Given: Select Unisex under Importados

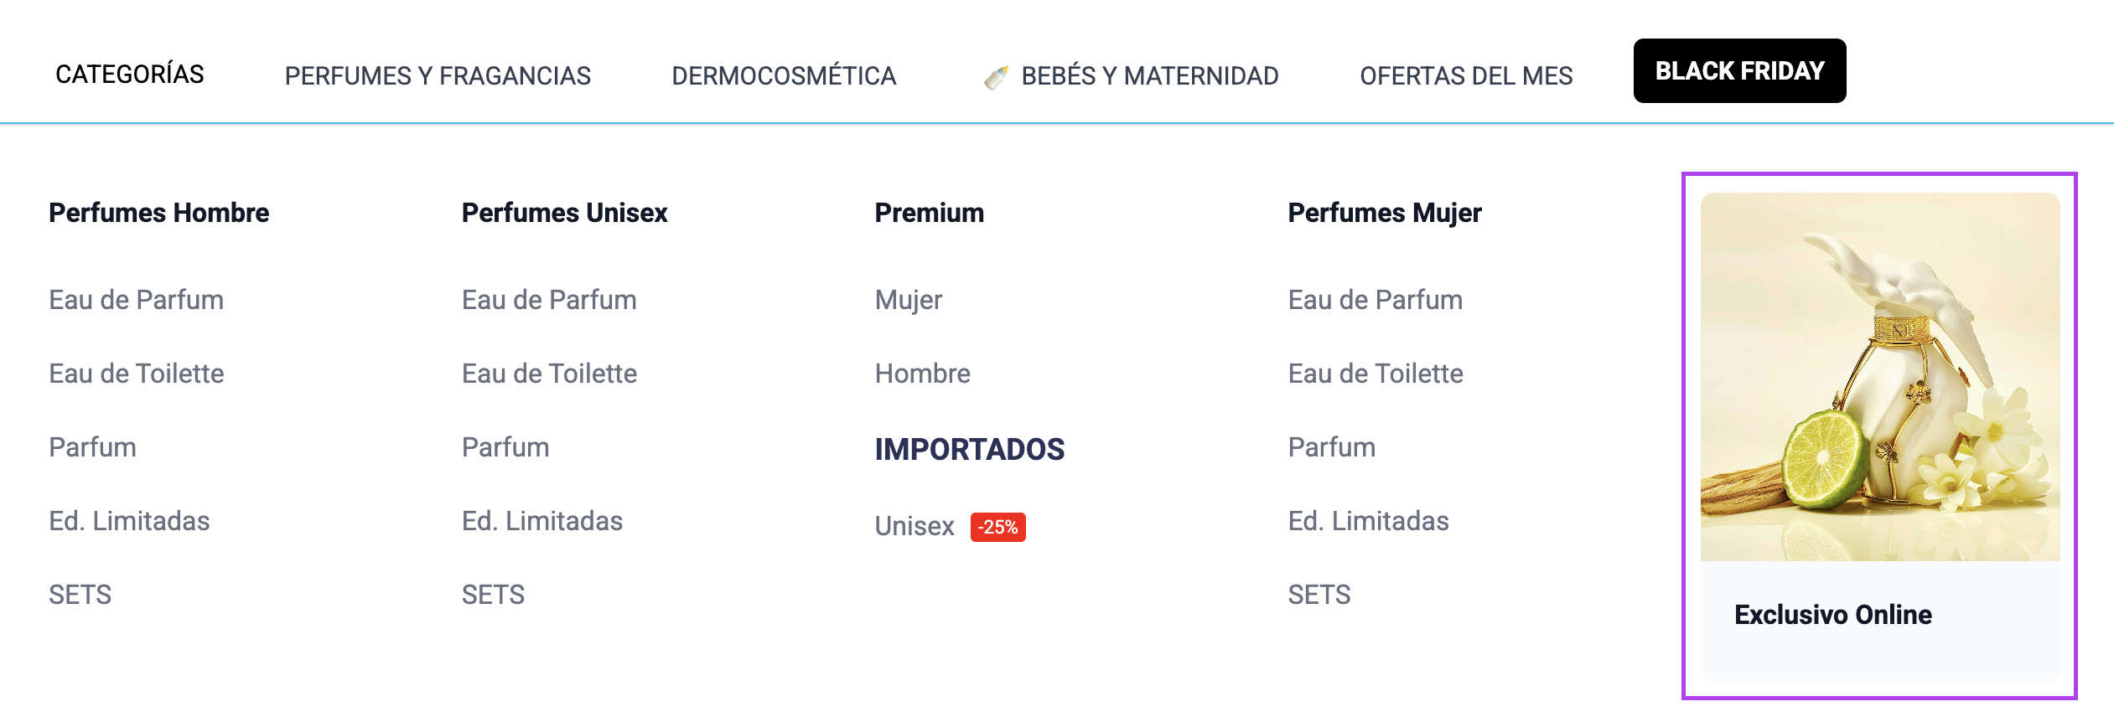Looking at the screenshot, I should tap(915, 526).
